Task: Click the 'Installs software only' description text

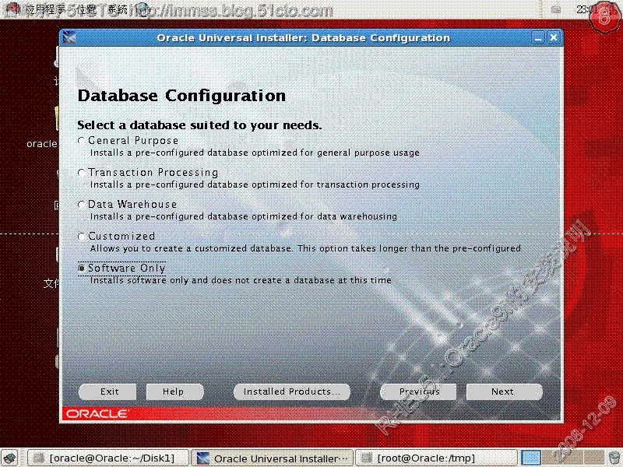Action: 241,280
